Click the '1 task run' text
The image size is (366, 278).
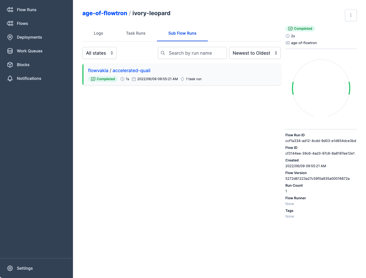pos(194,79)
